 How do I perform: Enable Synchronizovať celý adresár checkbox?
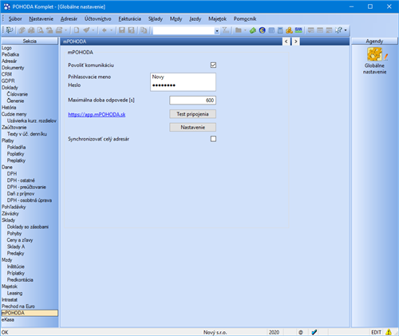pyautogui.click(x=213, y=139)
